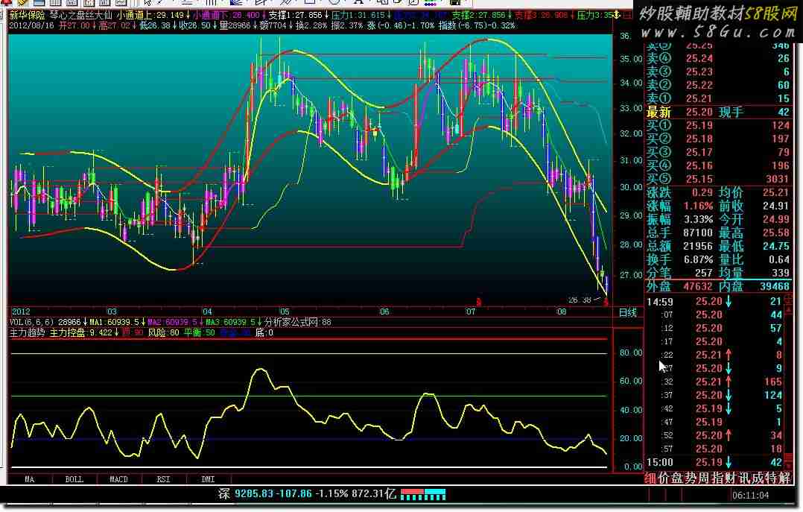This screenshot has height=512, width=803.
Task: Open the 解 side panel tab
Action: [784, 478]
